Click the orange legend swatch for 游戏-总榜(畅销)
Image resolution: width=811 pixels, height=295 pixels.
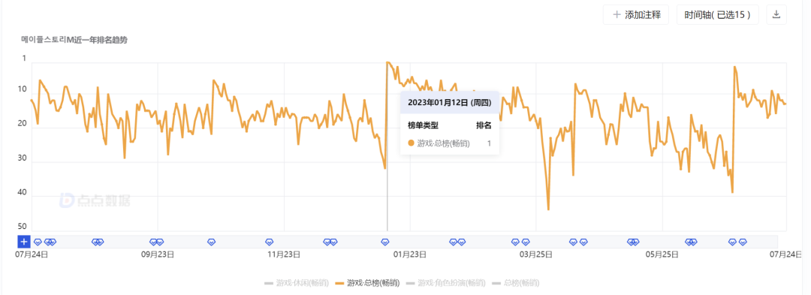340,283
